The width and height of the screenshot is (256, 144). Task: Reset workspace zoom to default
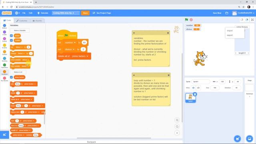click(177, 133)
